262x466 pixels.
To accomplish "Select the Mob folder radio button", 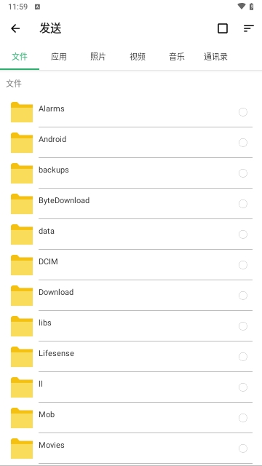I will [x=242, y=418].
